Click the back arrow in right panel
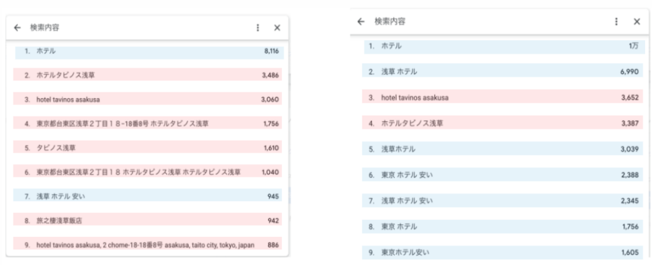 [362, 22]
